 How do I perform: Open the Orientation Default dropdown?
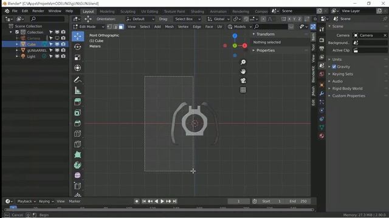[140, 19]
